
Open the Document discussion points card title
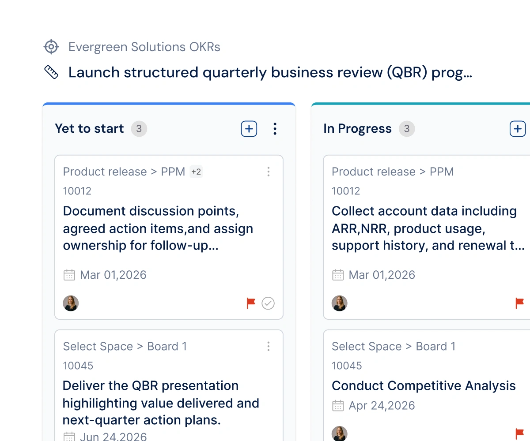(x=158, y=228)
